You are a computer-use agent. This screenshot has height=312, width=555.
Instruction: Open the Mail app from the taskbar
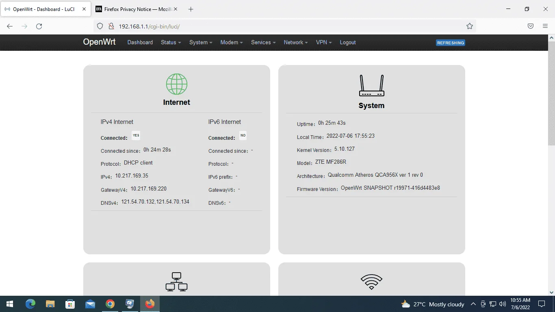pos(90,304)
